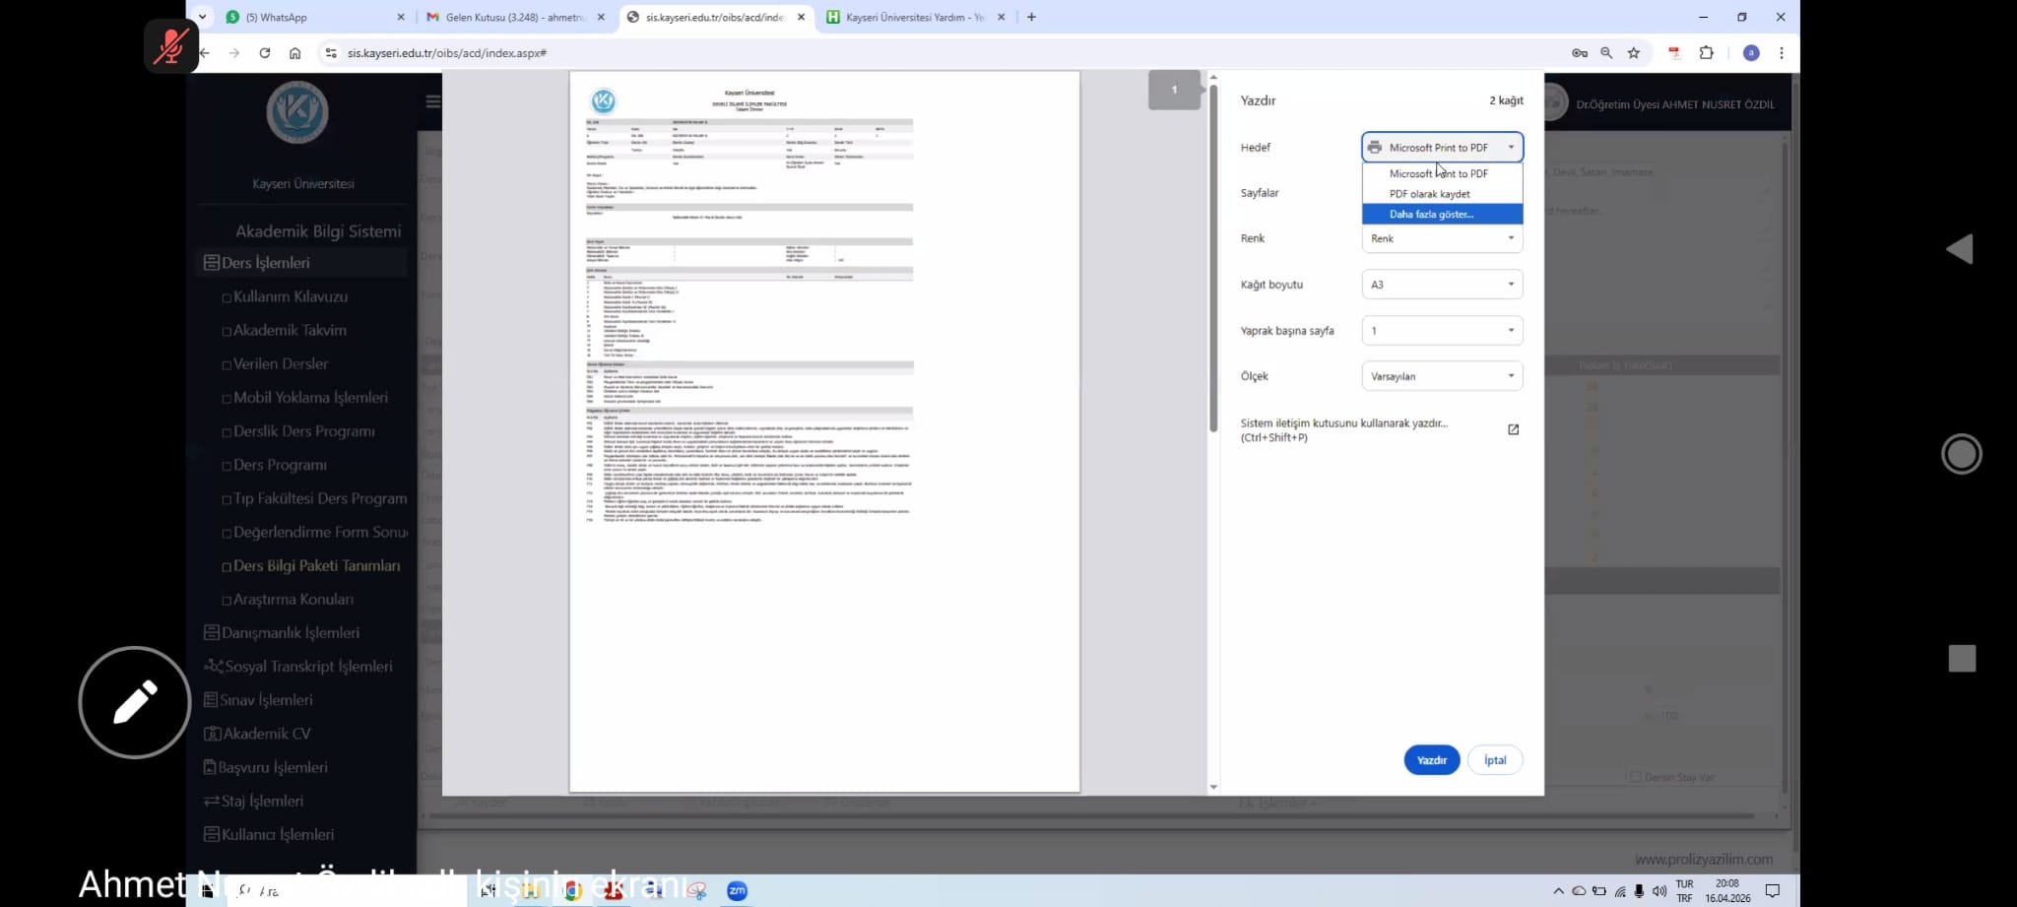Choose 'Daha fazla göster...' in destination list

pos(1431,214)
